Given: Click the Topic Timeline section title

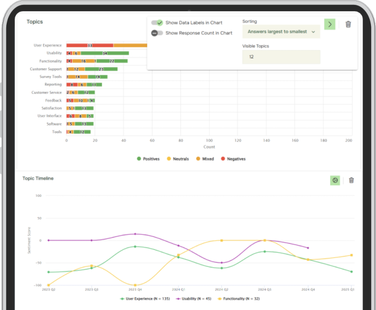Looking at the screenshot, I should pos(38,178).
